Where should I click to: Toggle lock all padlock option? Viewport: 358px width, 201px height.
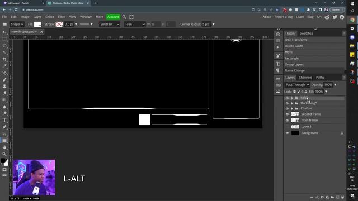click(306, 92)
